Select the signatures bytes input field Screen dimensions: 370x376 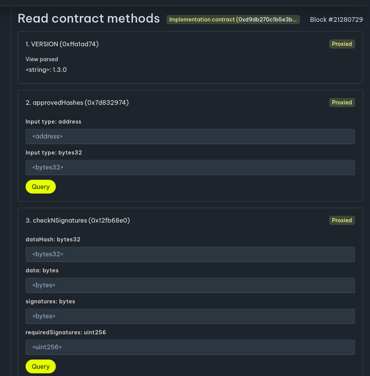[190, 316]
